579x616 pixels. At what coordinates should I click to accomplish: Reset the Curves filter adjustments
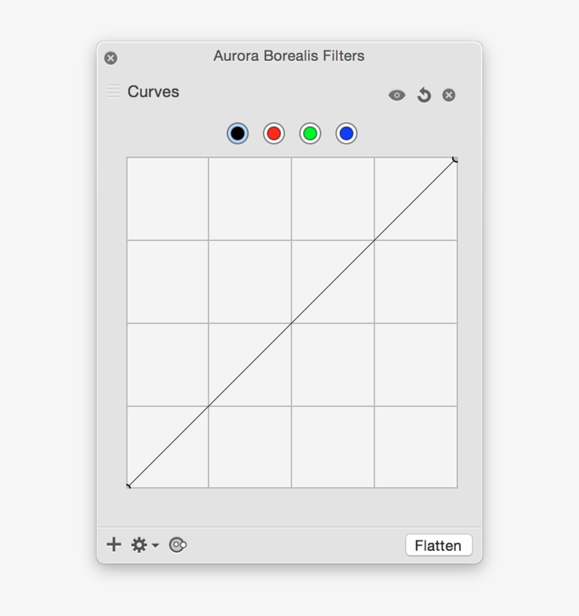(423, 95)
